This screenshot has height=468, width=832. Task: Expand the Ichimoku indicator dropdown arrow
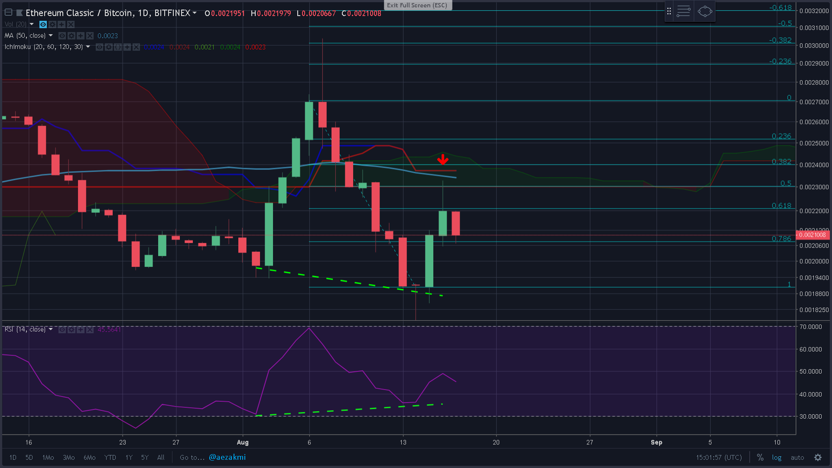(88, 47)
